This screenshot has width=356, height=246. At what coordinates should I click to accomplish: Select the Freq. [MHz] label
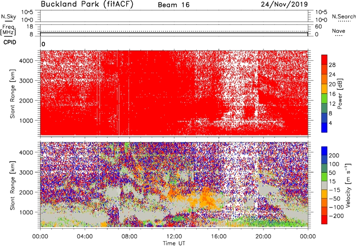point(8,30)
